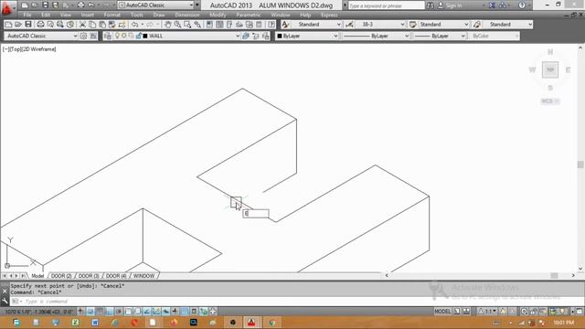585x329 pixels.
Task: Click the Open file icon in toolbar
Action: pyautogui.click(x=18, y=25)
